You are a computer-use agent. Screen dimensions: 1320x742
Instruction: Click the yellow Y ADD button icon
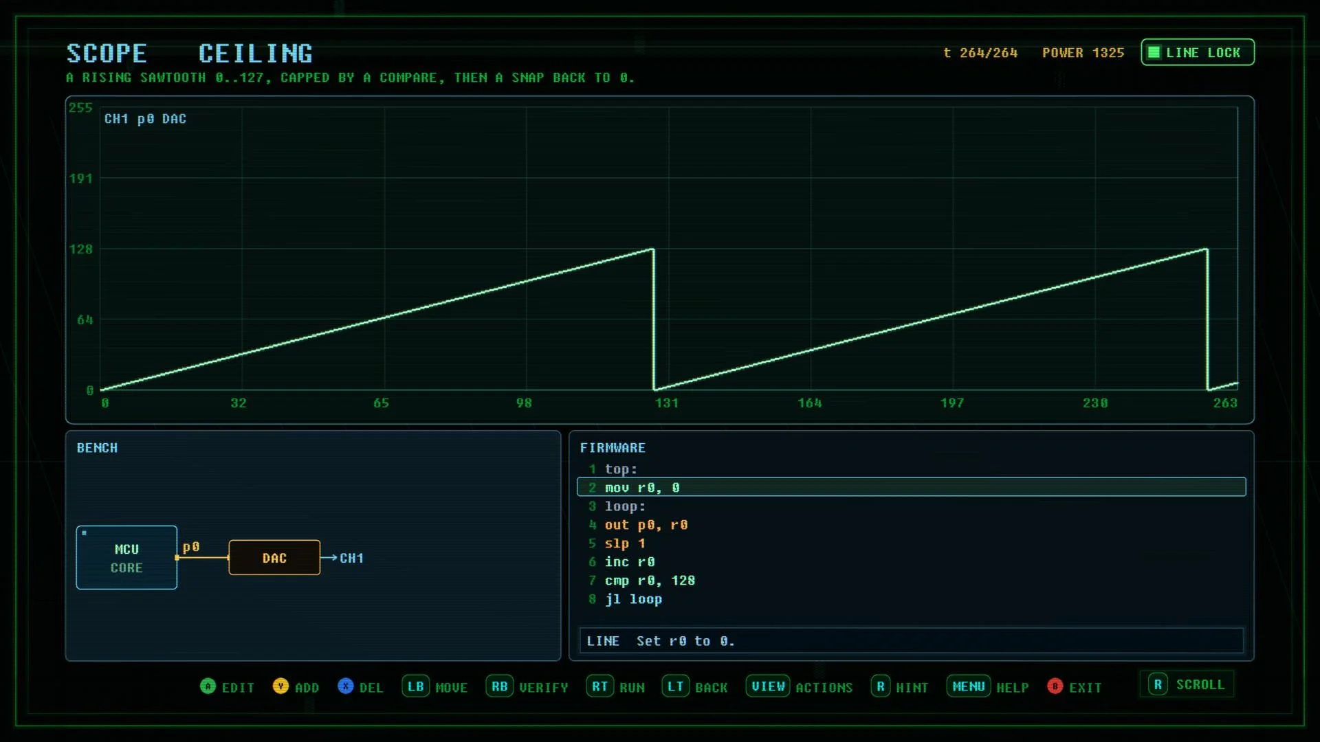coord(280,686)
